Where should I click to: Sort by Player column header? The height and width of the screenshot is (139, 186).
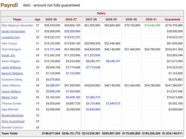[17, 19]
